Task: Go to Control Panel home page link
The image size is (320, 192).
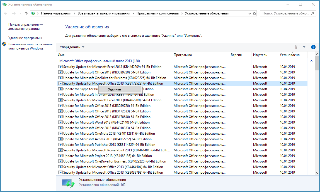Action: [x=26, y=26]
